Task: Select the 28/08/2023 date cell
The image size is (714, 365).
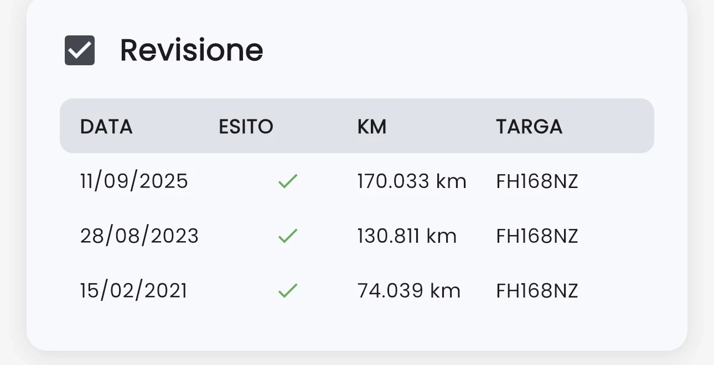Action: click(x=139, y=236)
